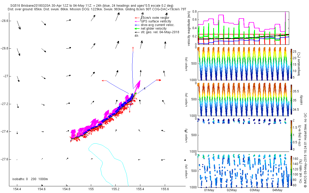The width and height of the screenshot is (309, 193).
Task: Click the 0.6 velocity magnitude tick
Action: pos(194,20)
